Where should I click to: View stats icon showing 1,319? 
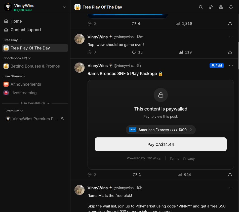pos(178,24)
